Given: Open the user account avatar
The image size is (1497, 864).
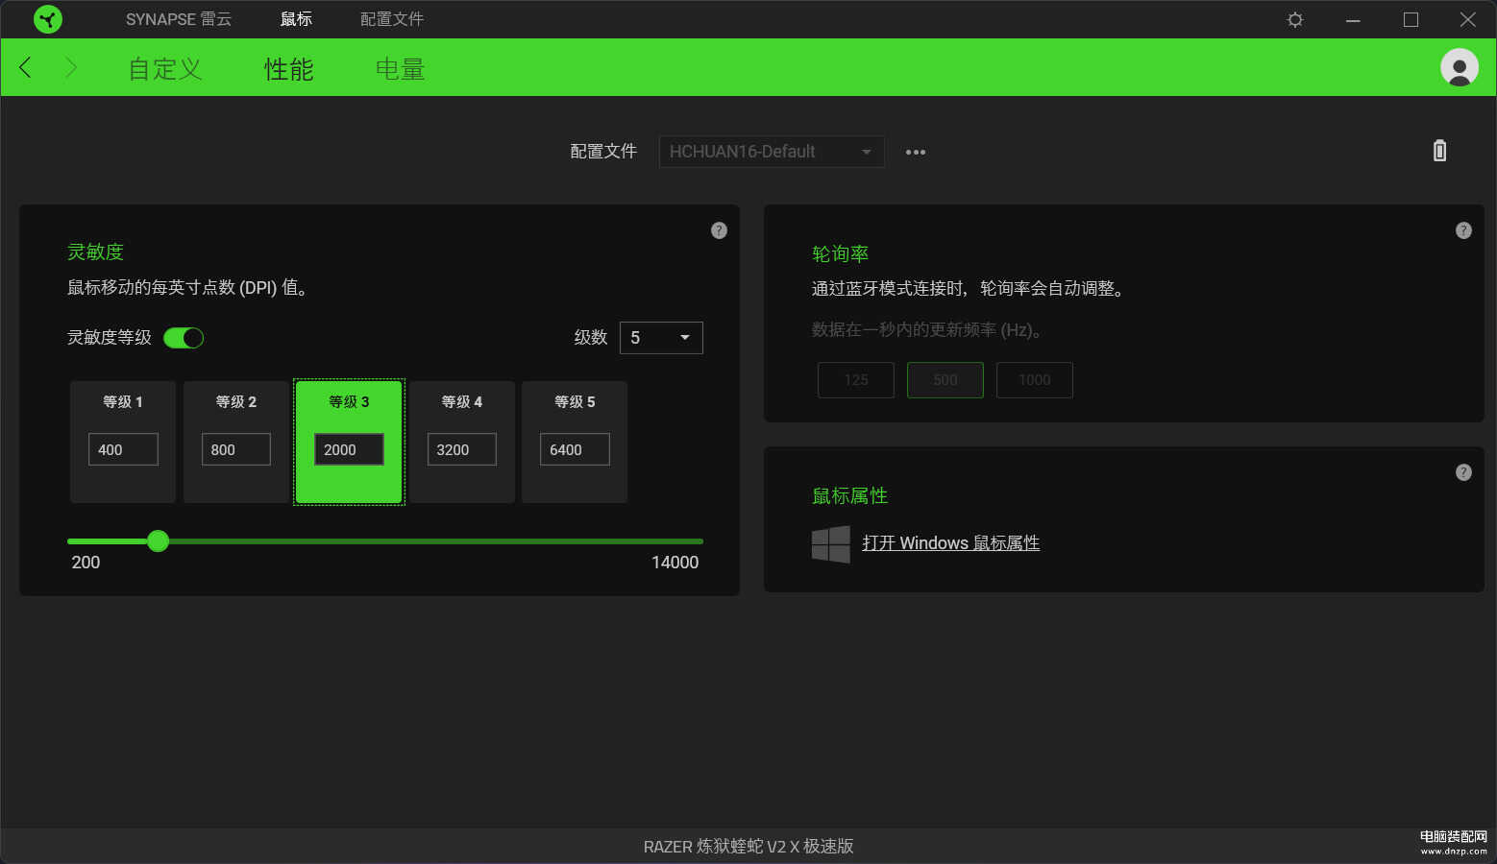Looking at the screenshot, I should [1459, 67].
